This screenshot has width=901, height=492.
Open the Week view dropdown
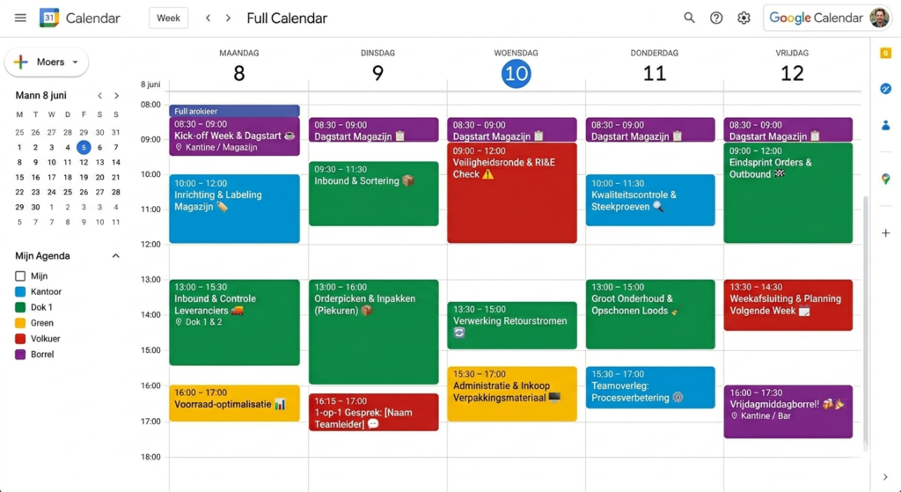point(168,18)
